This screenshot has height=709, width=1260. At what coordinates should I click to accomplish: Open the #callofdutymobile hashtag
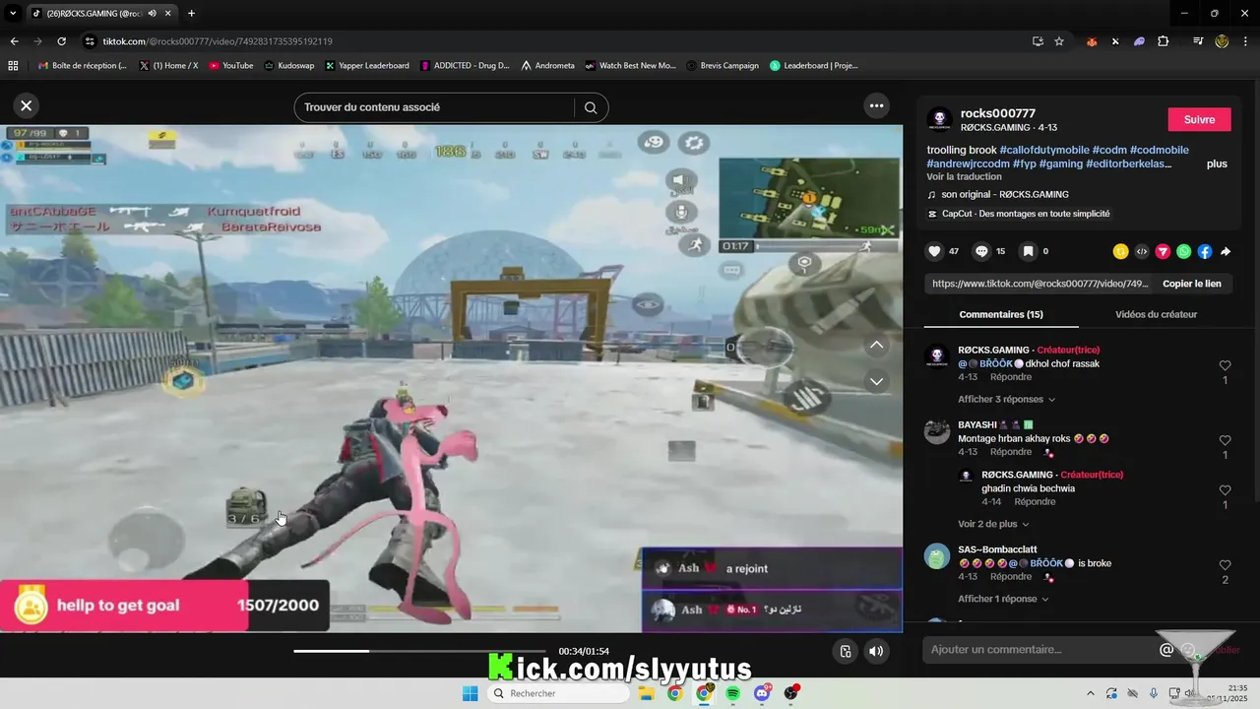pos(1044,150)
